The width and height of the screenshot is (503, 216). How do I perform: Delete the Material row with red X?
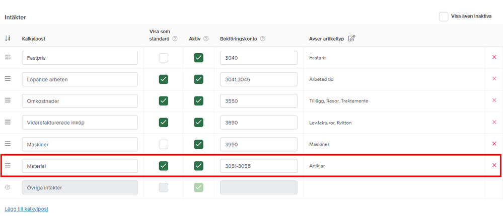click(x=494, y=165)
